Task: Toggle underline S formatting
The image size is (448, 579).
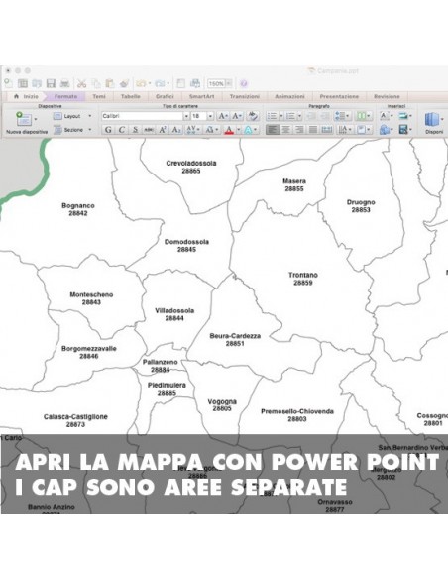Action: click(x=135, y=130)
